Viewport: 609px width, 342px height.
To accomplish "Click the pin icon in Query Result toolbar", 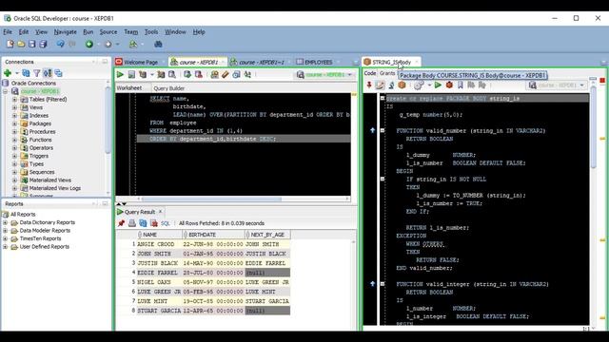I will point(121,223).
